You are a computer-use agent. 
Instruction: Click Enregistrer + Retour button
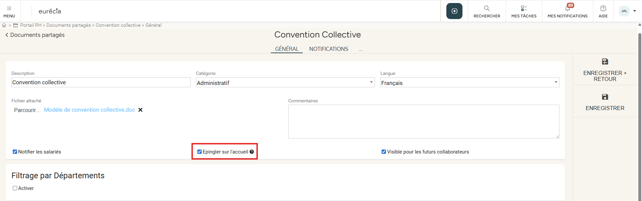pos(605,70)
